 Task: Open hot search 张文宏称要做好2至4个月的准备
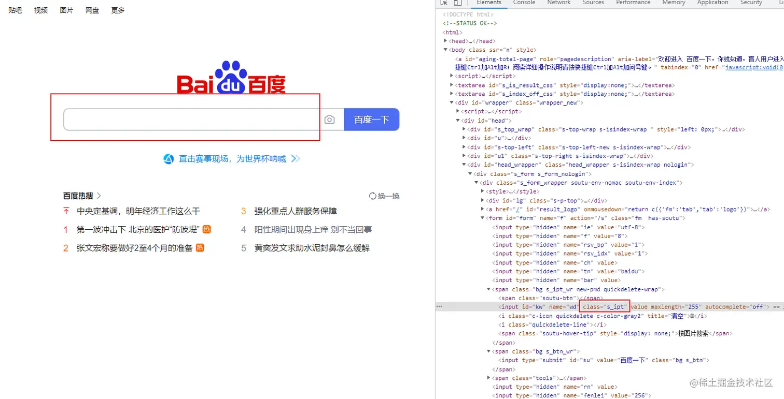point(135,248)
